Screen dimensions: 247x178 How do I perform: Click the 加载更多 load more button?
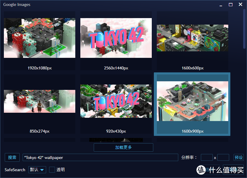tap(123, 147)
